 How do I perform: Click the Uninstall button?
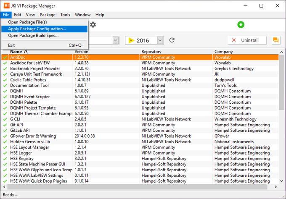coord(247,40)
